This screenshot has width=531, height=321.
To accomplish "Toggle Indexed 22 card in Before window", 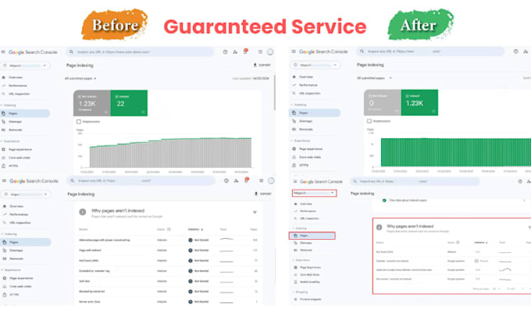I will tap(129, 103).
